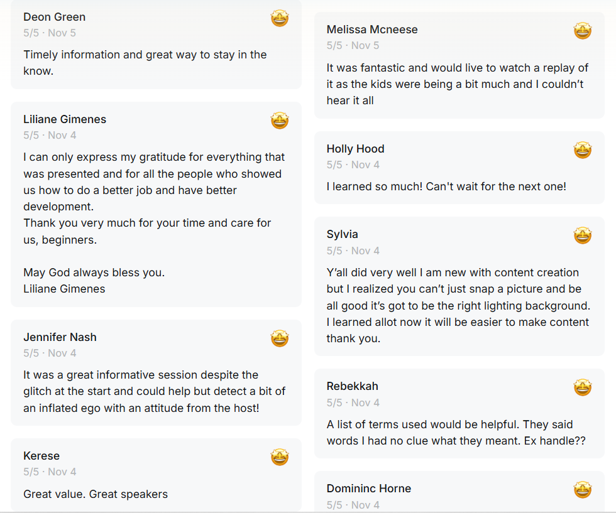Click Holly Hood's "I learned so much!" comment
616x513 pixels.
(x=446, y=186)
